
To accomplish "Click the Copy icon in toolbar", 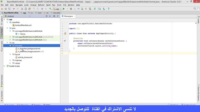I will pos(26,9).
